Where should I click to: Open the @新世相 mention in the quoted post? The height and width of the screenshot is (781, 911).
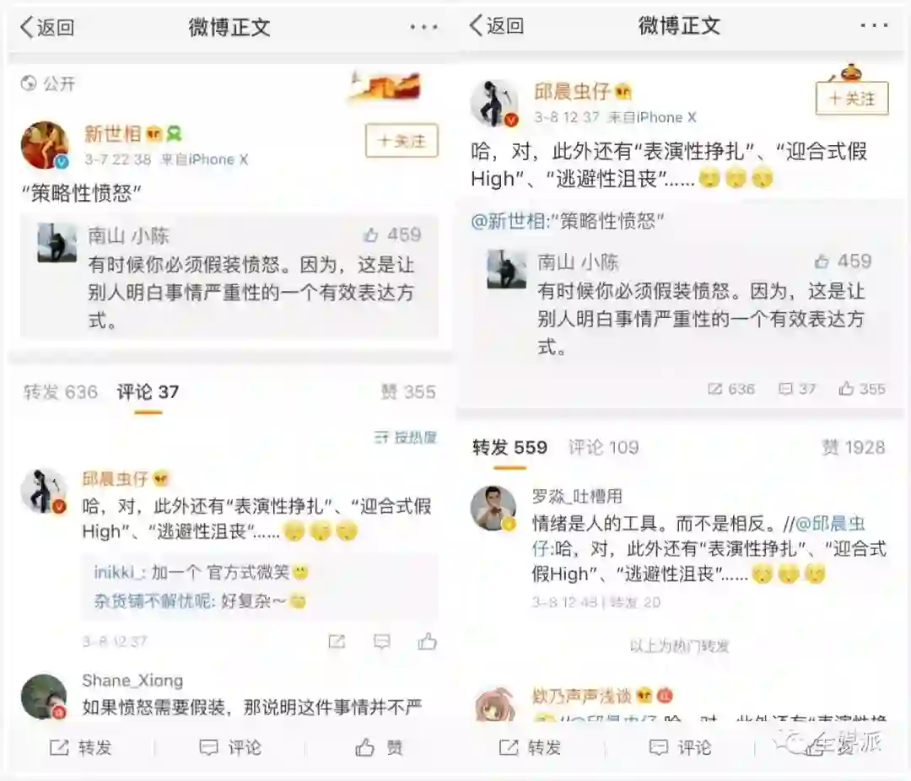[509, 221]
